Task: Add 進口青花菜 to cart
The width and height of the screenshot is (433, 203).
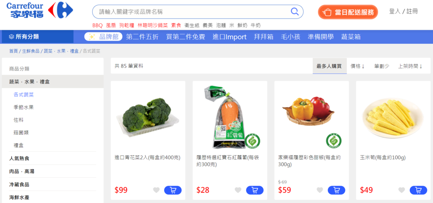Action: pyautogui.click(x=173, y=190)
